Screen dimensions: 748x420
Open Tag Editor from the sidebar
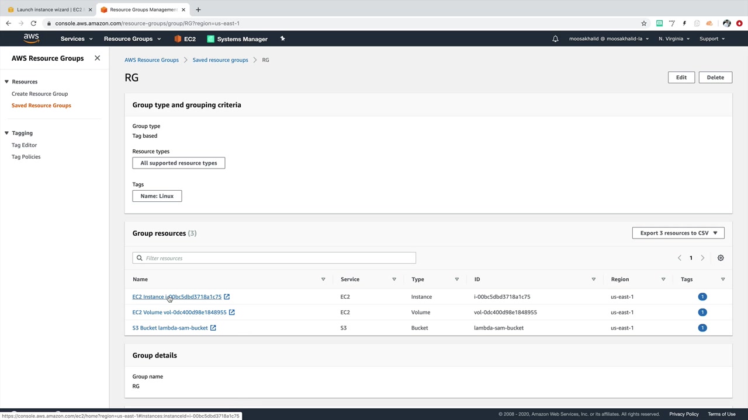[x=24, y=145]
